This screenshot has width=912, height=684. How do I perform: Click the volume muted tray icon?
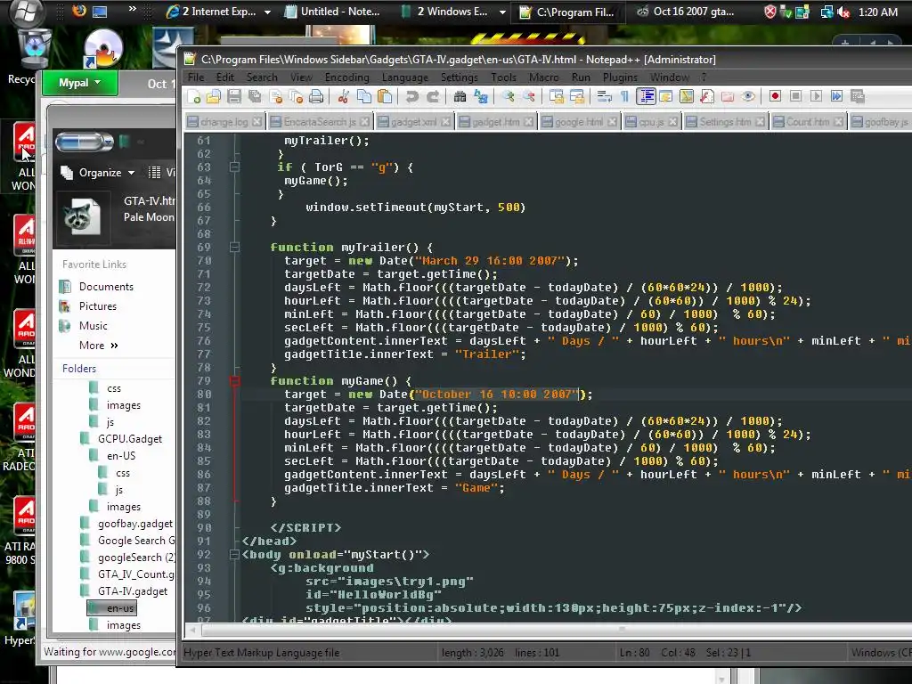[x=843, y=12]
